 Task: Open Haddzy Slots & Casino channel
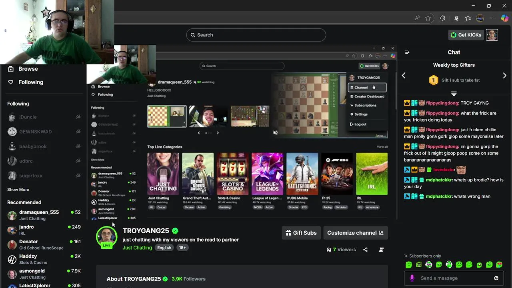(x=44, y=259)
